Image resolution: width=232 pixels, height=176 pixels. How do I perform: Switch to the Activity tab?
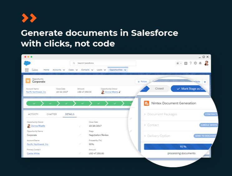pyautogui.click(x=33, y=114)
